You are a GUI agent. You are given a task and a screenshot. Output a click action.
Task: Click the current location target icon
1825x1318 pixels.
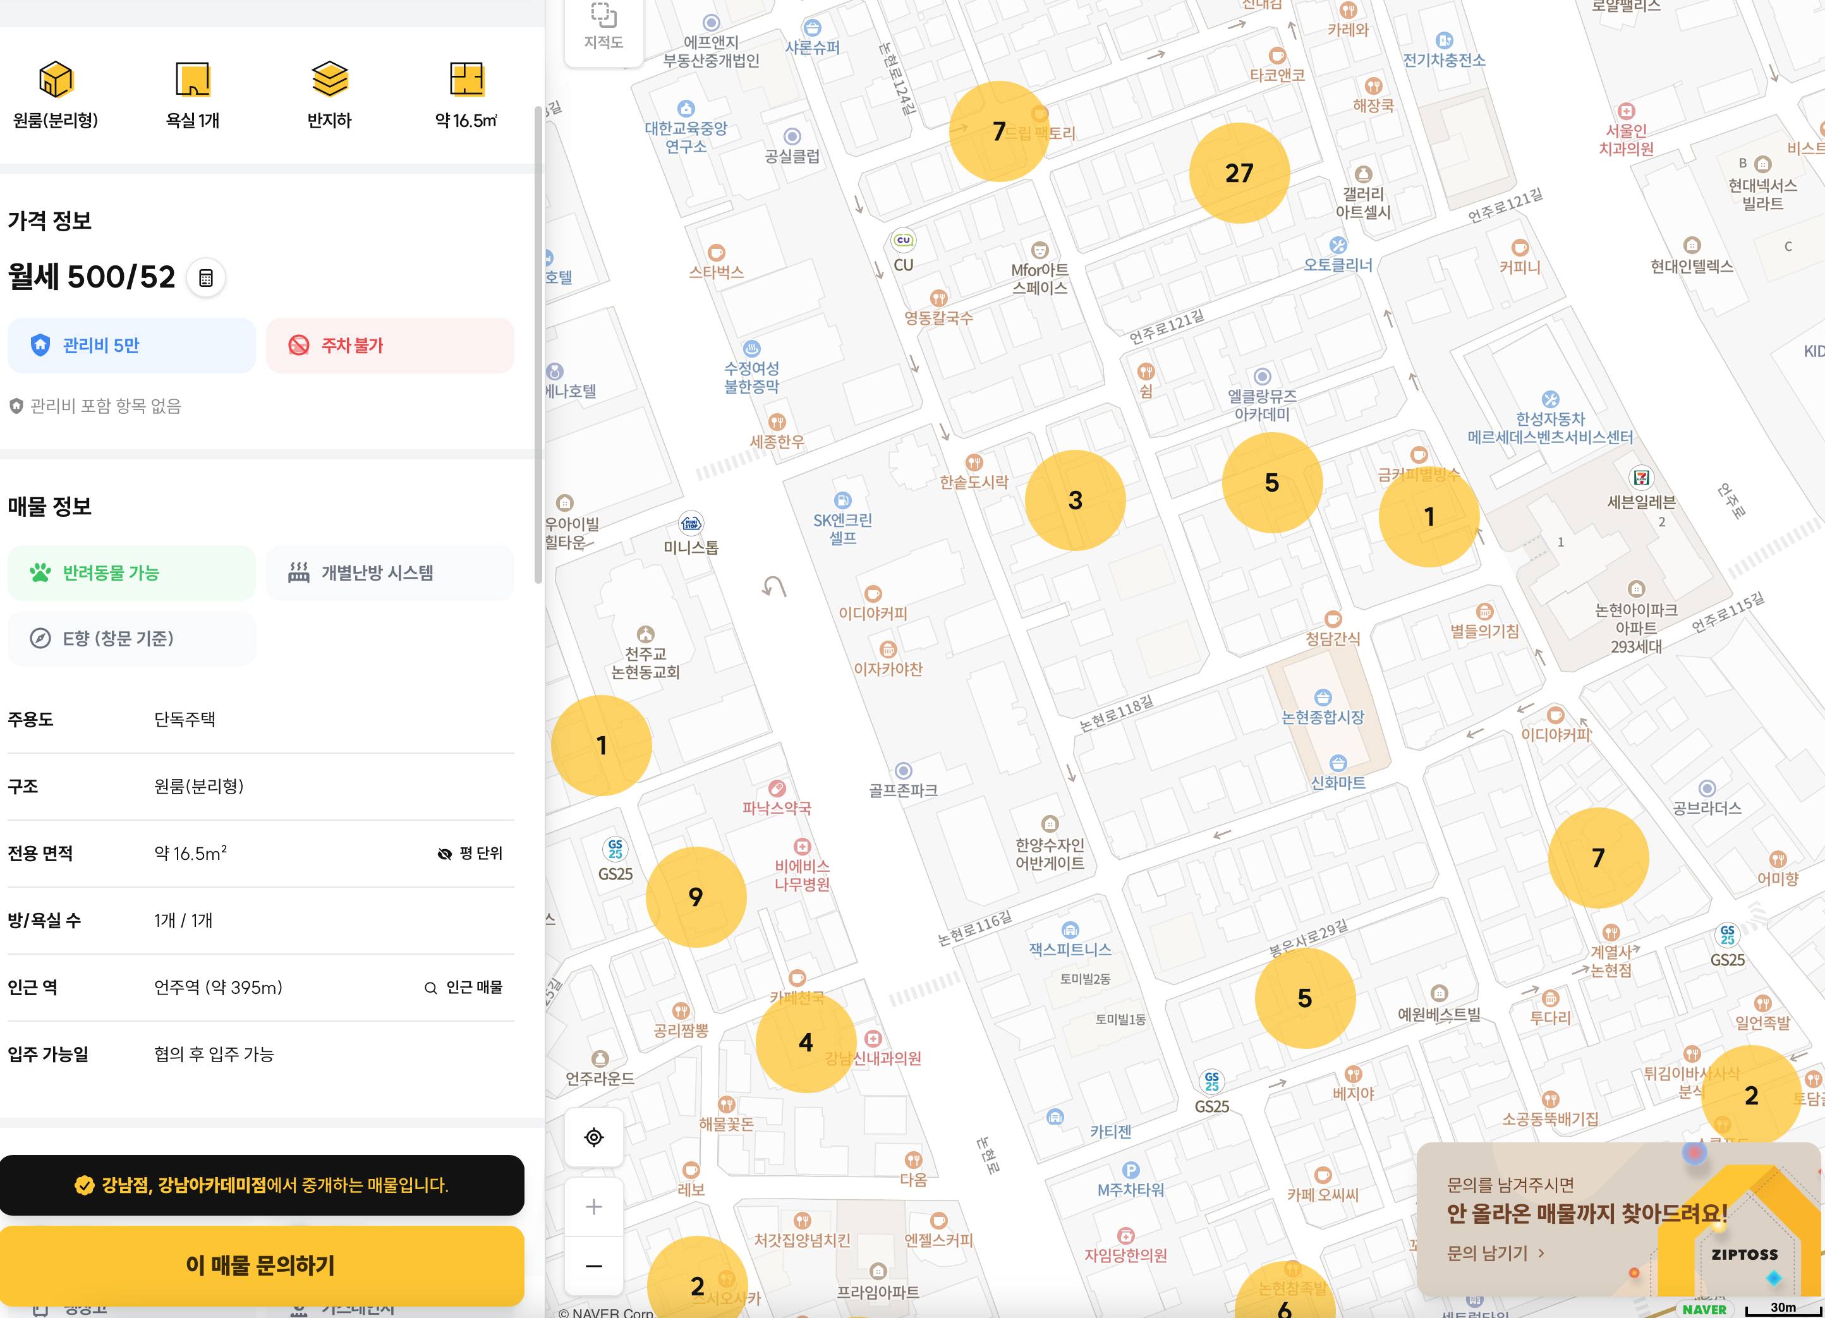[x=594, y=1137]
